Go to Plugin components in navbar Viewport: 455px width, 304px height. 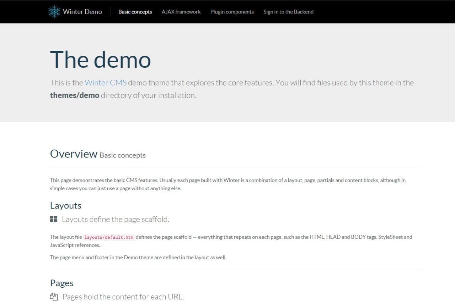[232, 12]
